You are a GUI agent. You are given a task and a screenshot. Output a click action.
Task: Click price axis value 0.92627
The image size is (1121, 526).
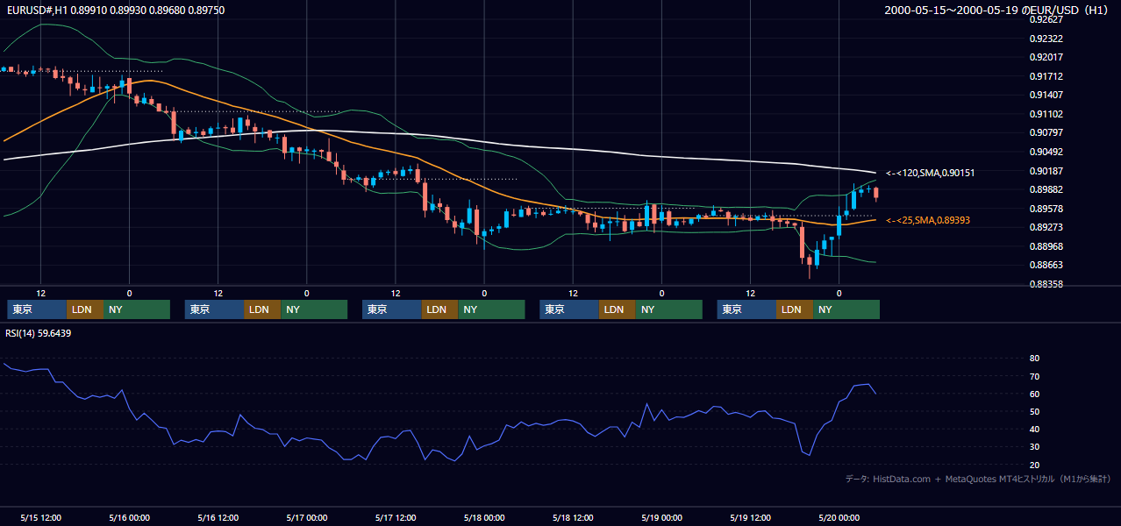[x=1046, y=19]
